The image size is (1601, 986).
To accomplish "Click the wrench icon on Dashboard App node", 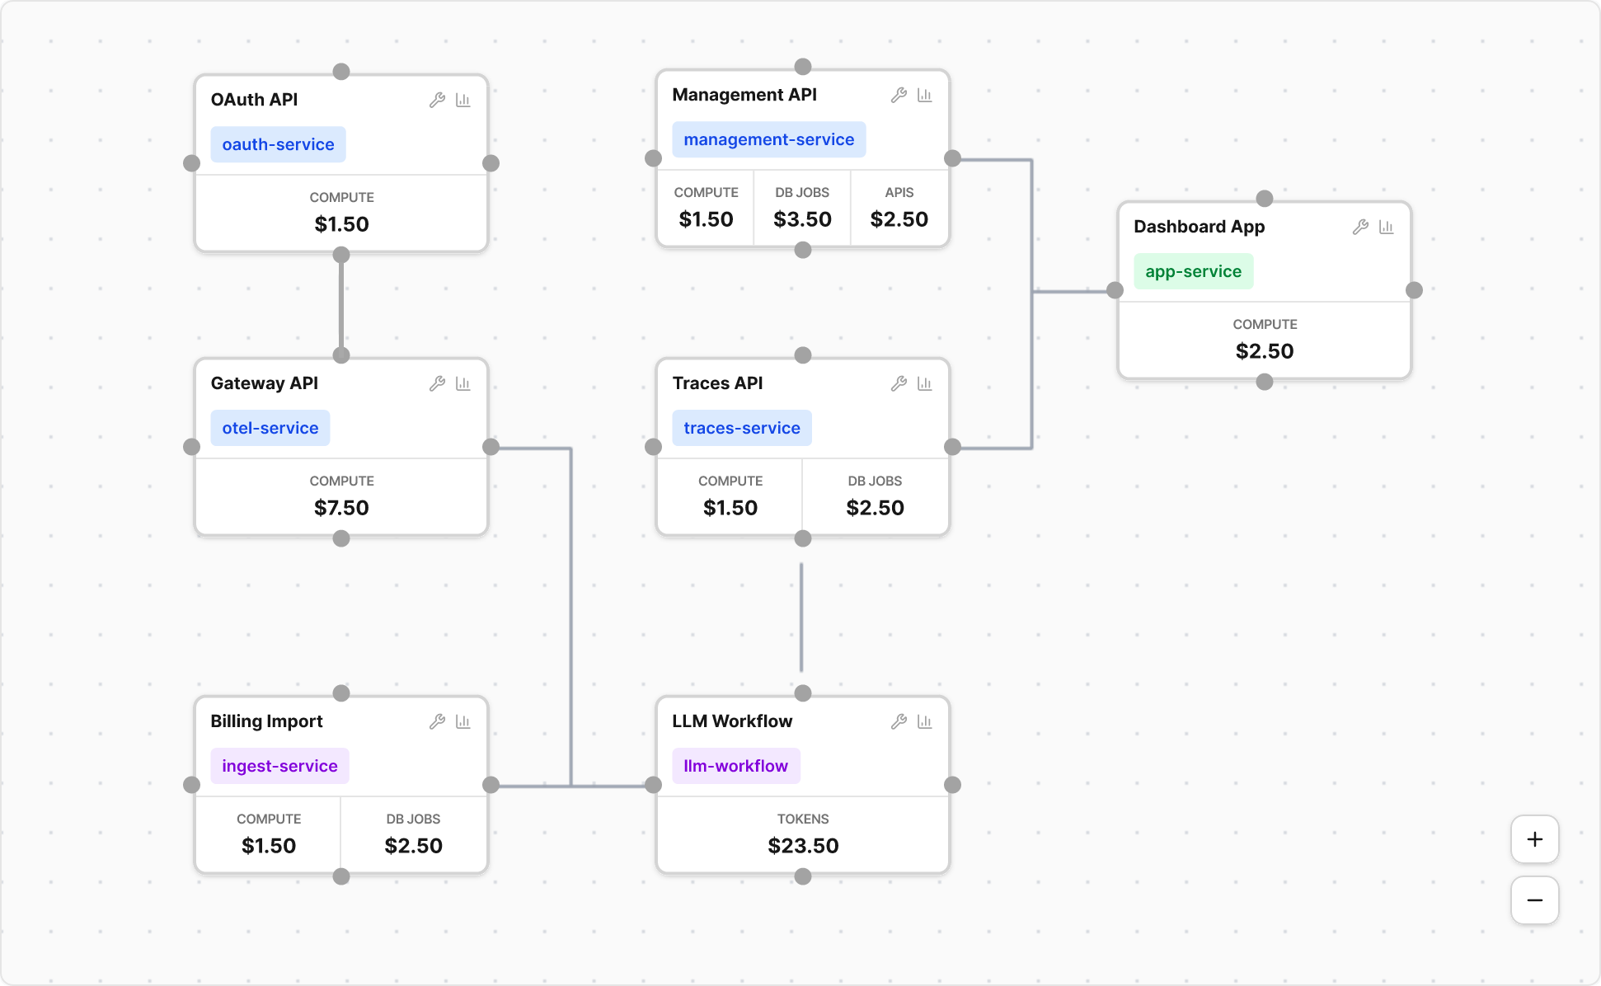I will [x=1360, y=227].
